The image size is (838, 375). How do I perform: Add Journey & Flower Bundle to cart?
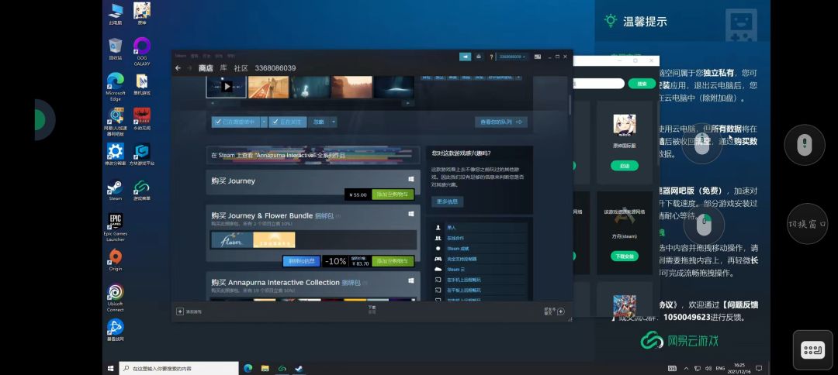pos(393,261)
